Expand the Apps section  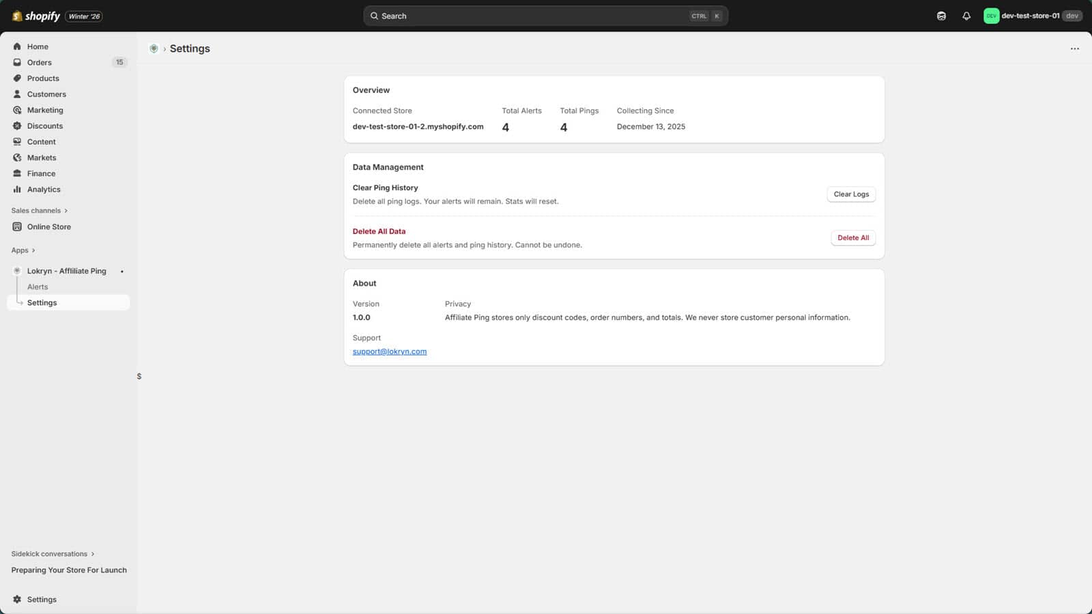coord(23,250)
